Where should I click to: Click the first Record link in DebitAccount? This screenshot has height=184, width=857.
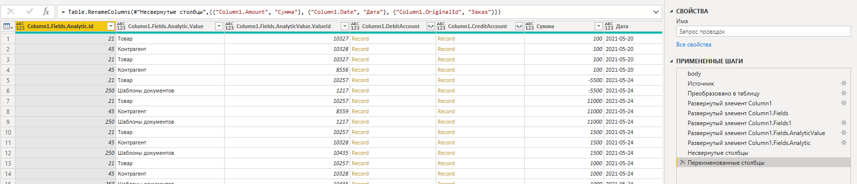click(x=360, y=39)
